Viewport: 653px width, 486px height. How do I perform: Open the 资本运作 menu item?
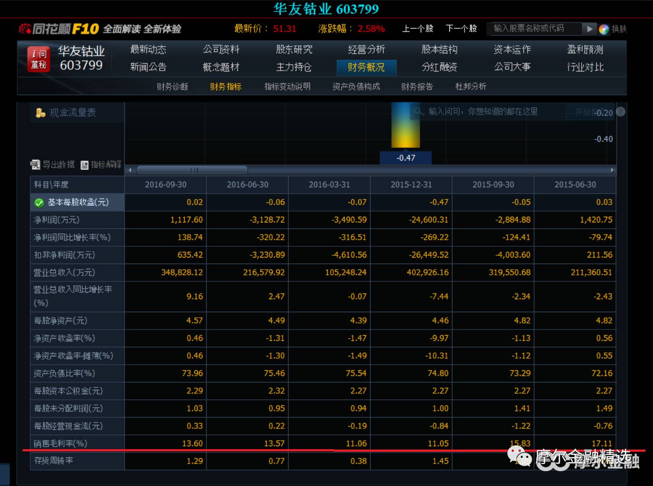point(512,49)
